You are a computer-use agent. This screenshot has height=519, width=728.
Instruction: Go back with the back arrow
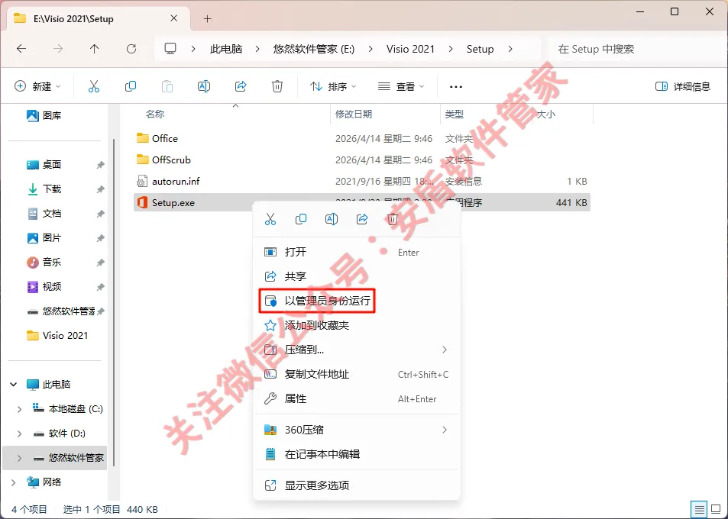21,49
